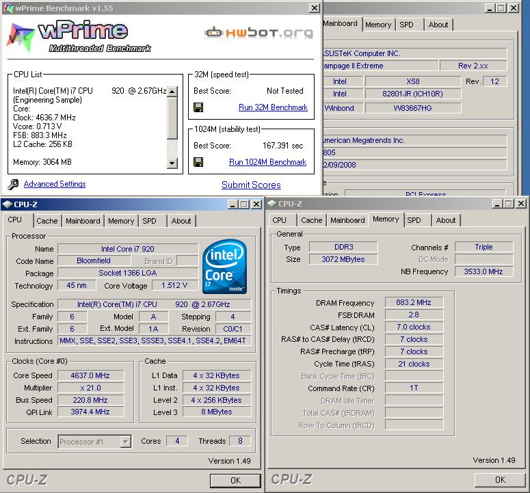Click the Code Name field Bloomfield
The height and width of the screenshot is (493, 530).
(94, 261)
